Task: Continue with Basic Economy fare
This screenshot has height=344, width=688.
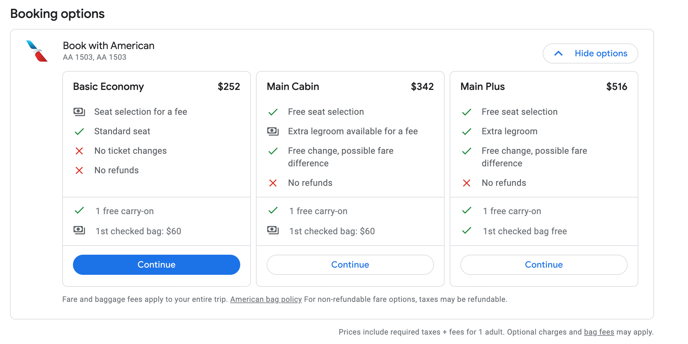Action: tap(157, 265)
